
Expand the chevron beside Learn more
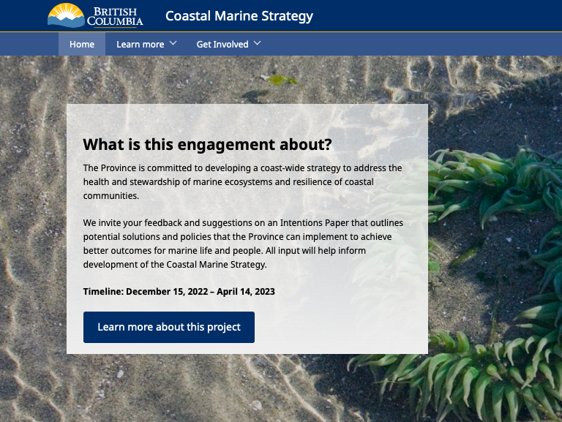(173, 44)
